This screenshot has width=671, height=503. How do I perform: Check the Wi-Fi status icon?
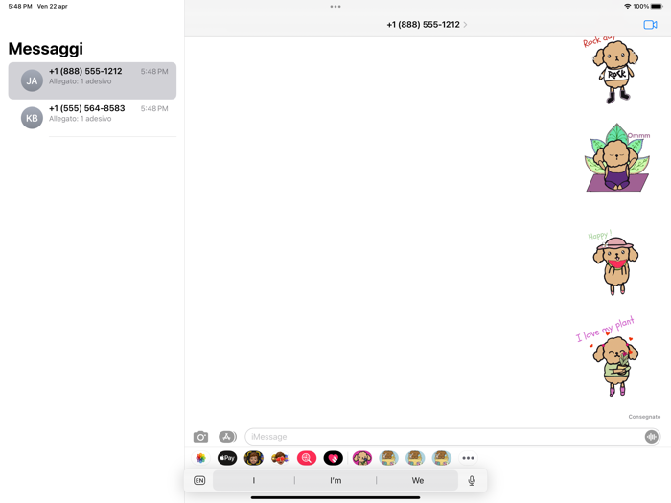[627, 6]
